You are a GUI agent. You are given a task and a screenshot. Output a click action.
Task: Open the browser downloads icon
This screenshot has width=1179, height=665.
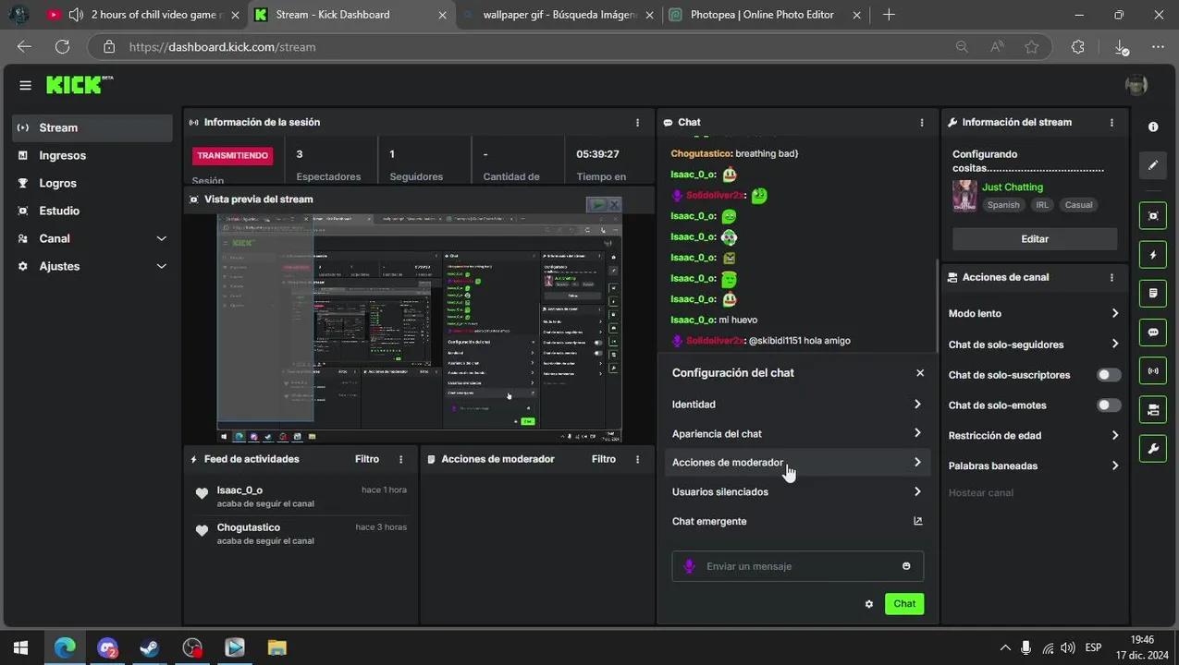[1122, 46]
